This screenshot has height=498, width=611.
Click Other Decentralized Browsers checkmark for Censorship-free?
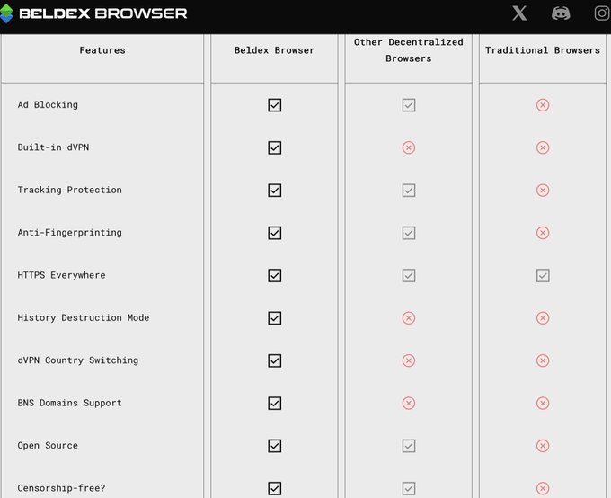[409, 488]
